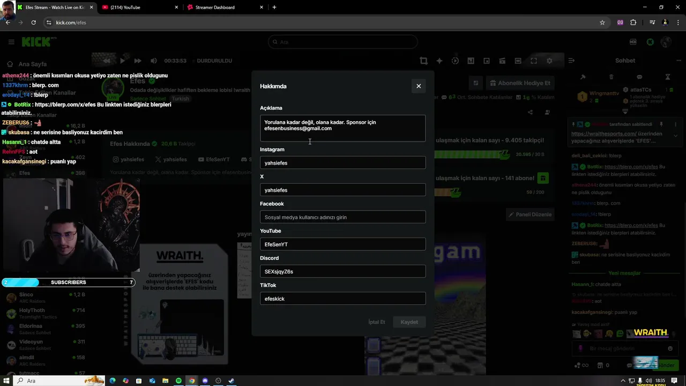Open Chrome extensions puzzle icon

[x=633, y=23]
